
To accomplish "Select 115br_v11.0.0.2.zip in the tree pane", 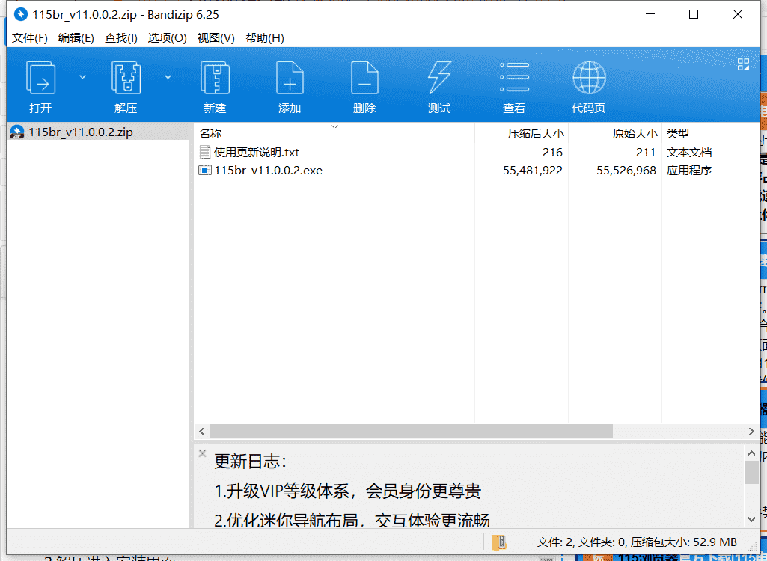I will coord(98,132).
